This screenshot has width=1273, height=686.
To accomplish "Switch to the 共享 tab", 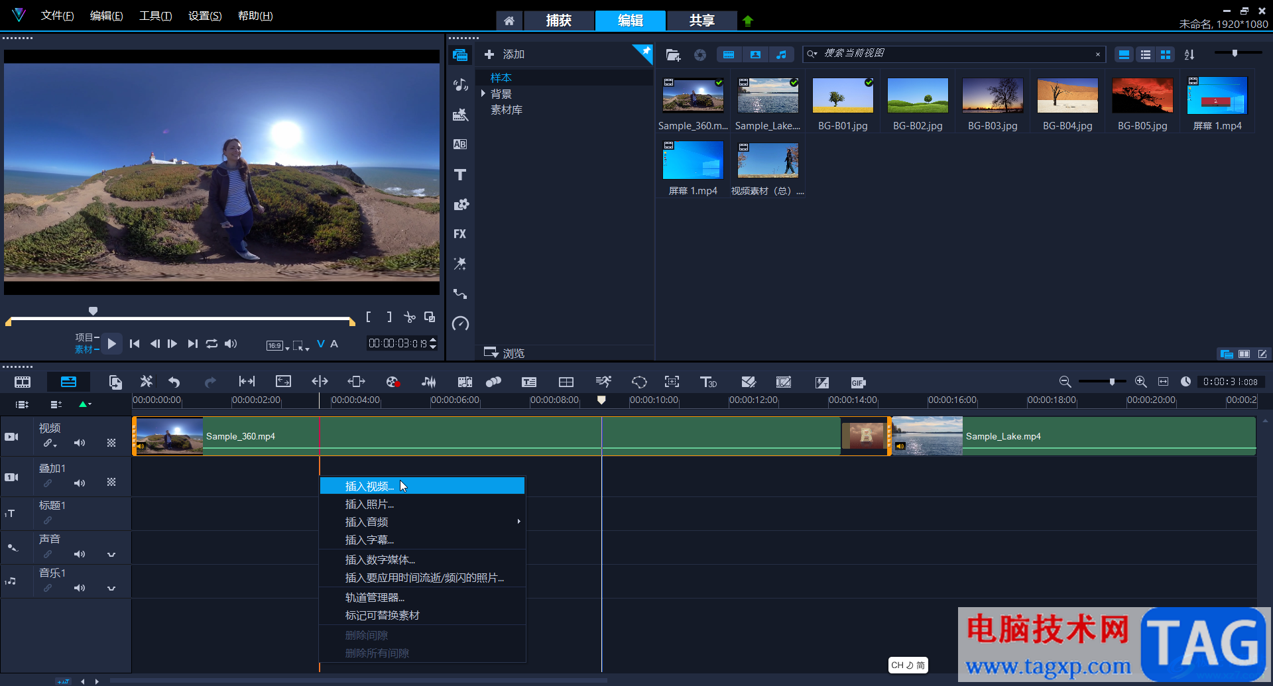I will [701, 21].
